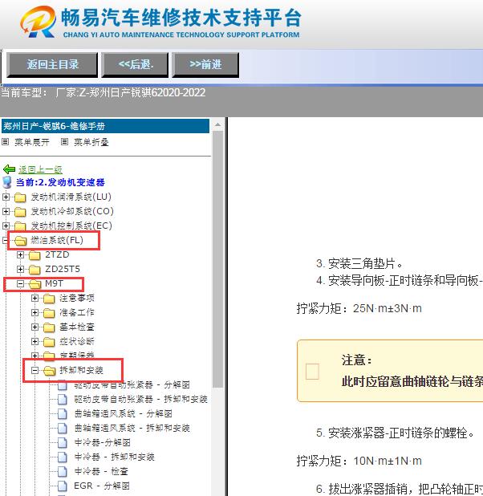Expand the 发动机控制系统(EC) node
Screen dimensions: 483x496
click(x=6, y=226)
